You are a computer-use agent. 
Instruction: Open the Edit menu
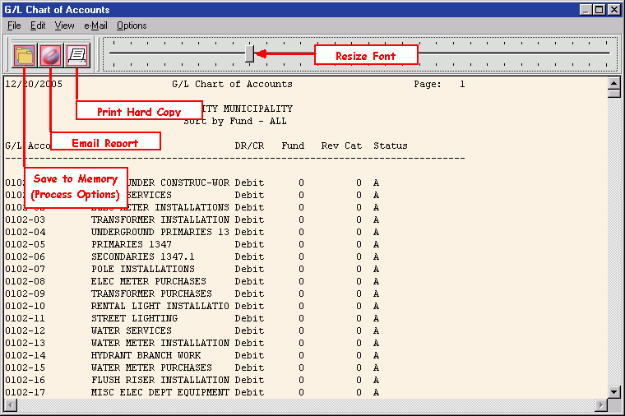tap(38, 25)
